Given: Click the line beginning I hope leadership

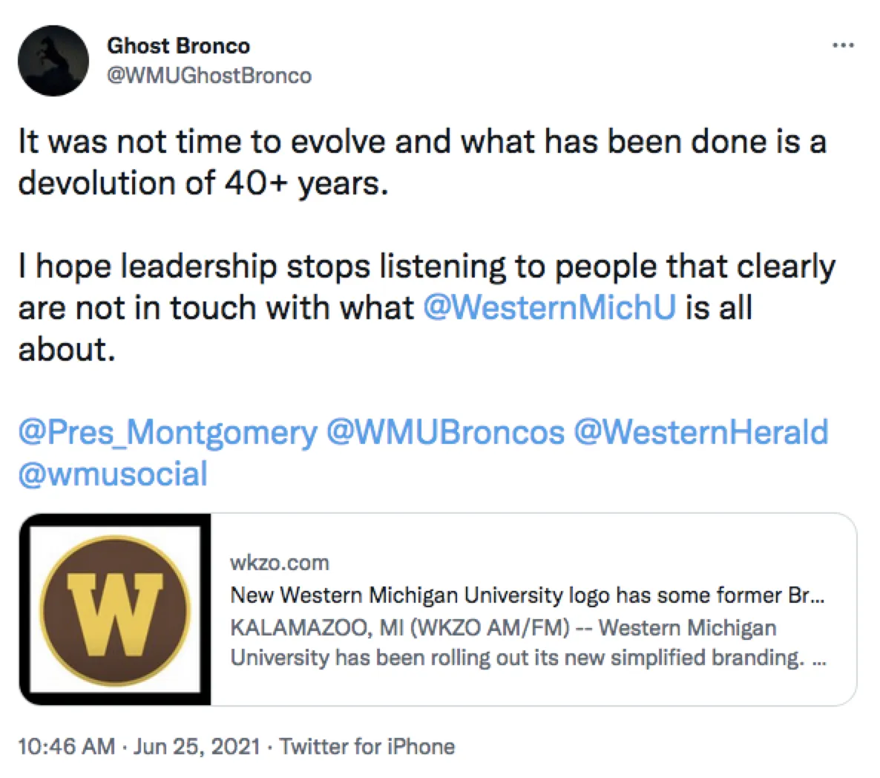Looking at the screenshot, I should [x=427, y=267].
